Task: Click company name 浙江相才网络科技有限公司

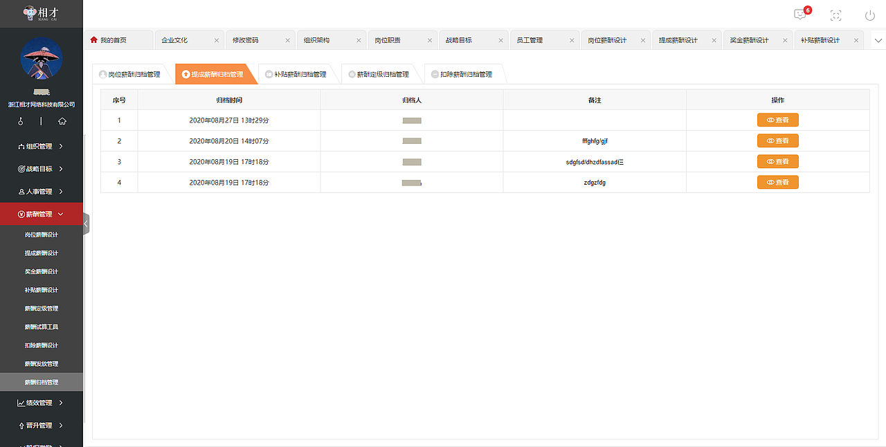Action: click(42, 104)
